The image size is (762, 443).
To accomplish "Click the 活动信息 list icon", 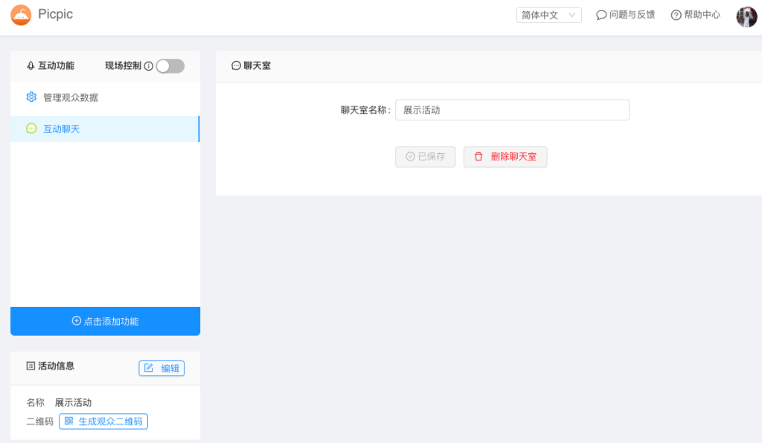I will (x=31, y=366).
